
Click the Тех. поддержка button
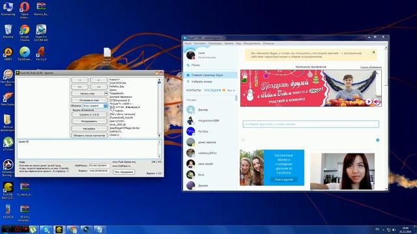[124, 172]
